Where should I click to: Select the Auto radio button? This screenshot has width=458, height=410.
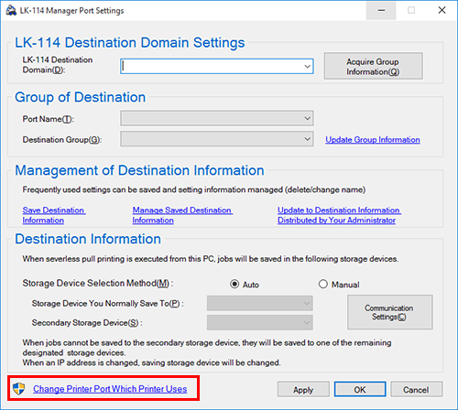pos(234,285)
